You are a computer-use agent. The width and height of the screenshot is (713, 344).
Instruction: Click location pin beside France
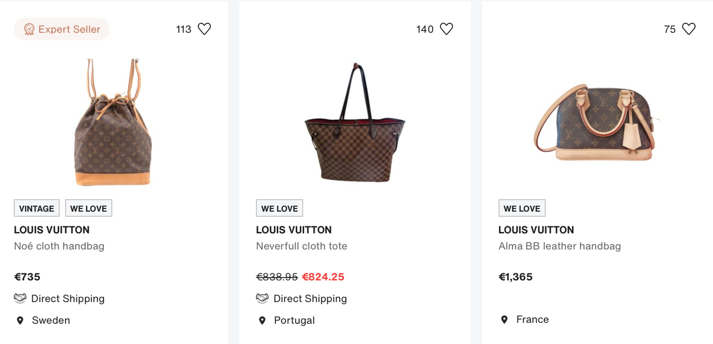coord(504,319)
